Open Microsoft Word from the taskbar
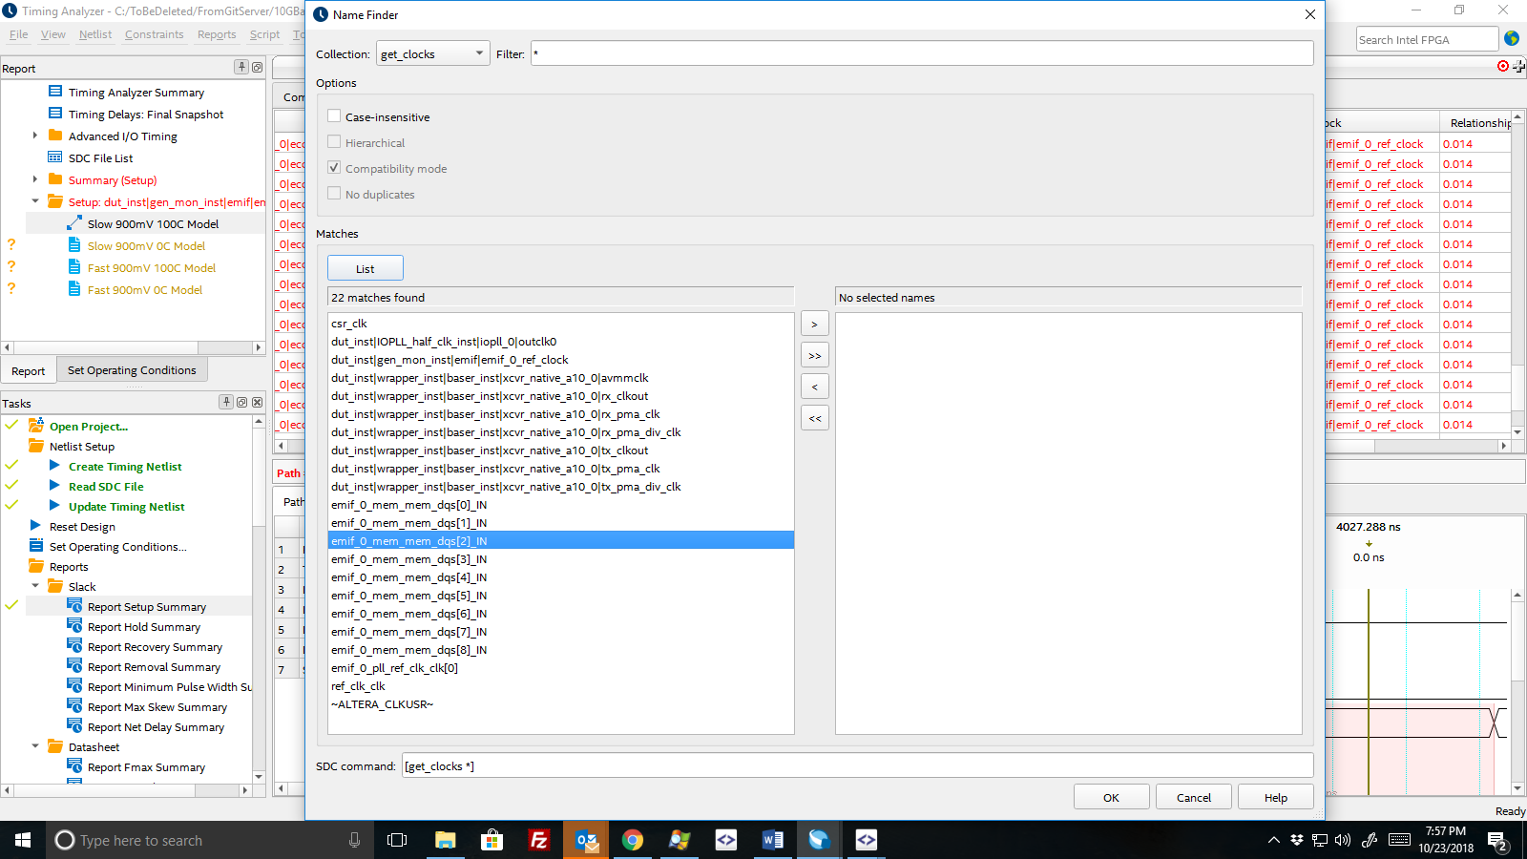The width and height of the screenshot is (1527, 859). coord(772,840)
